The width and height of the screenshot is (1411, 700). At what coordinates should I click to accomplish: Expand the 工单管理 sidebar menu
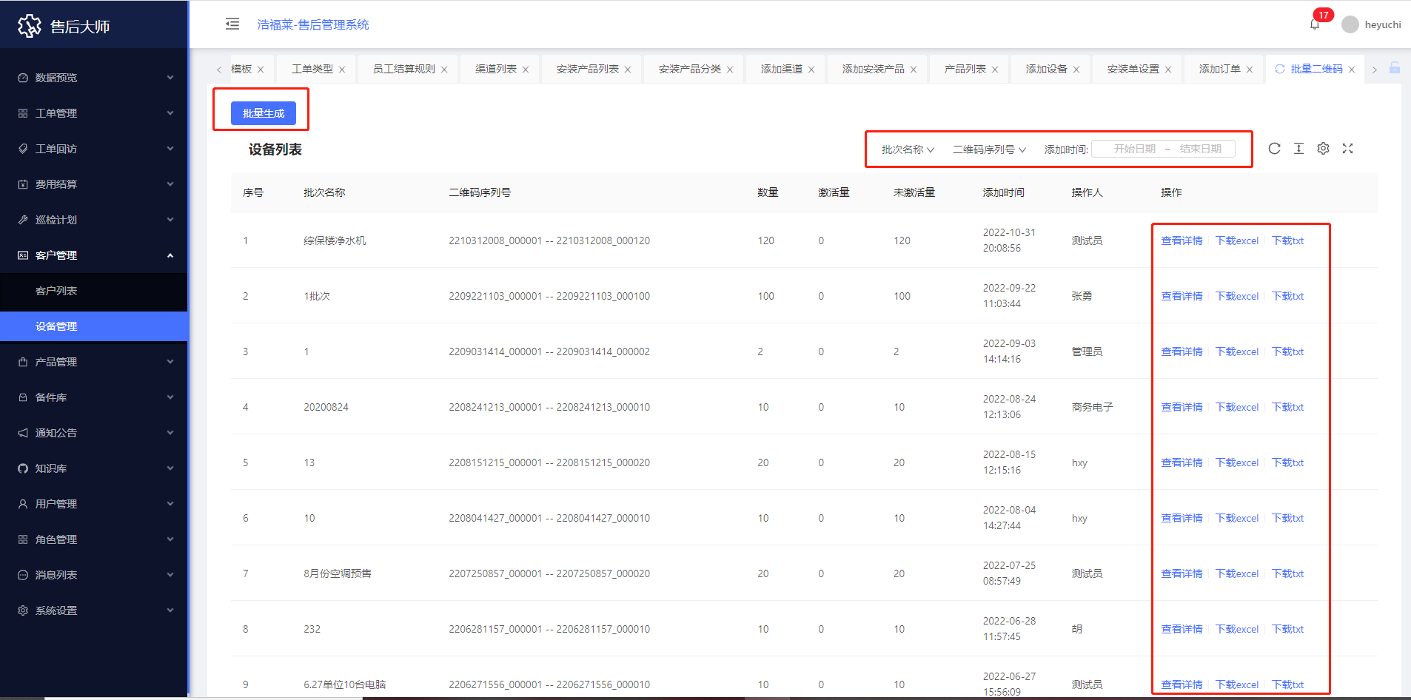(94, 113)
